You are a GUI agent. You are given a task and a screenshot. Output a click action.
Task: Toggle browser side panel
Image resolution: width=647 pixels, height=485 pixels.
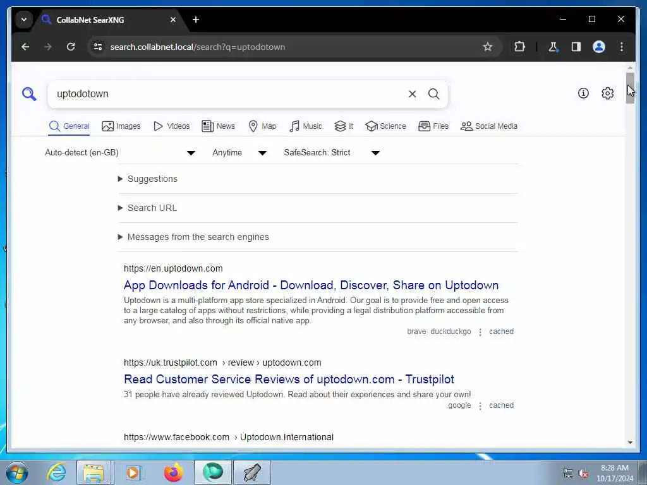(576, 47)
